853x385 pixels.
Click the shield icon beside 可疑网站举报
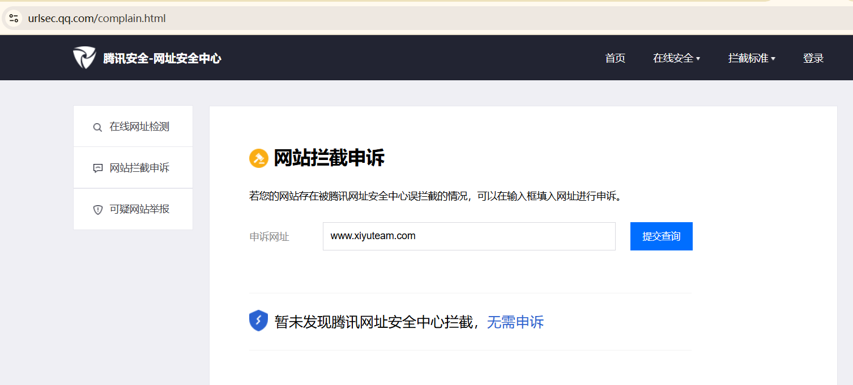(97, 210)
